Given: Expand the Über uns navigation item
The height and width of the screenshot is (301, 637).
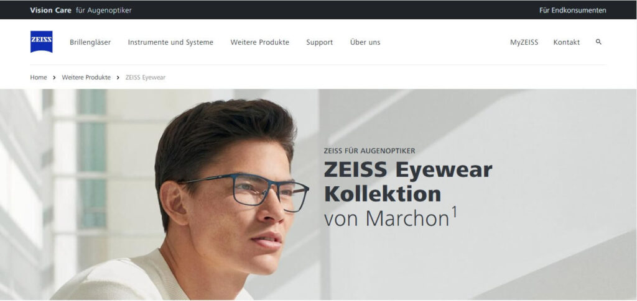Looking at the screenshot, I should [x=365, y=42].
